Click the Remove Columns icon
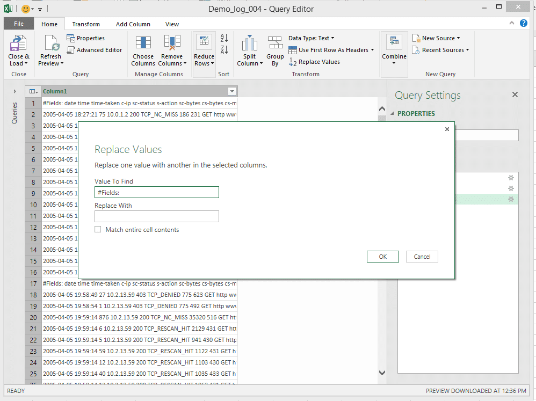 tap(172, 43)
